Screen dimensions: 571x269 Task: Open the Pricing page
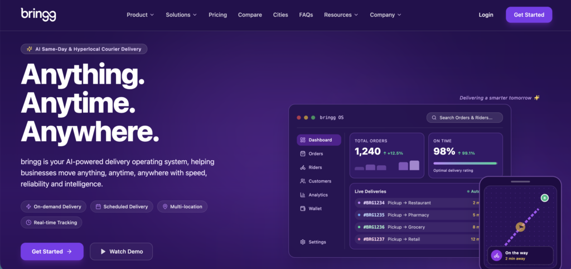point(218,15)
